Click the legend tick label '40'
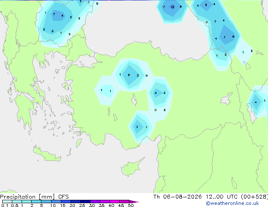This screenshot has width=268, height=207. (111, 205)
